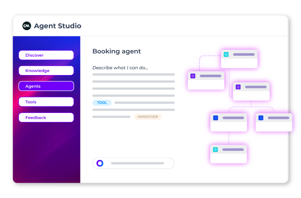Open the Knowledge section

click(x=46, y=71)
